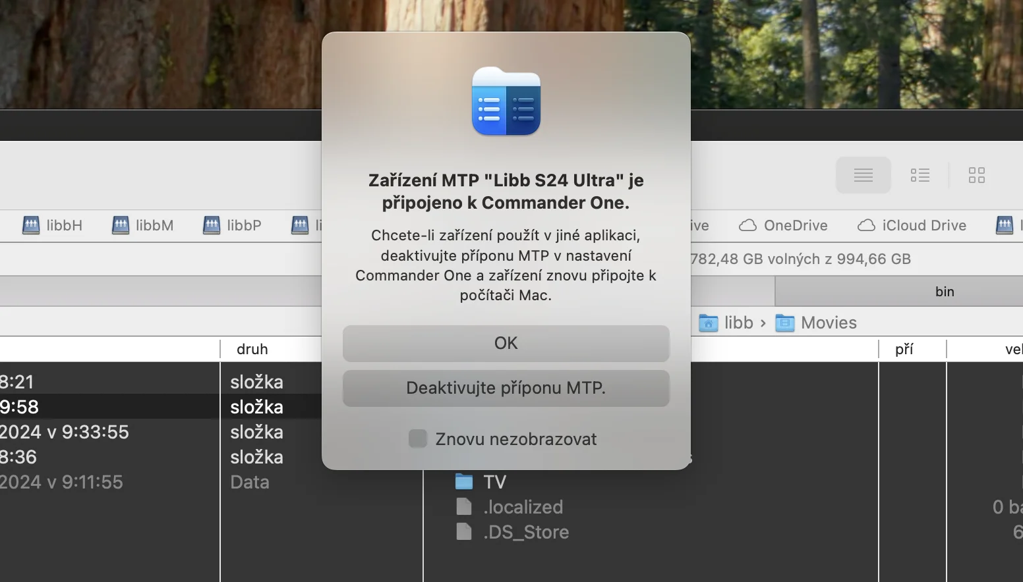Click the Commander One app icon in dialog
The width and height of the screenshot is (1023, 582).
point(506,101)
